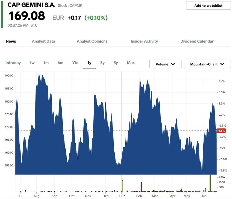
Task: Click the 2023 date axis label
Action: point(121,196)
